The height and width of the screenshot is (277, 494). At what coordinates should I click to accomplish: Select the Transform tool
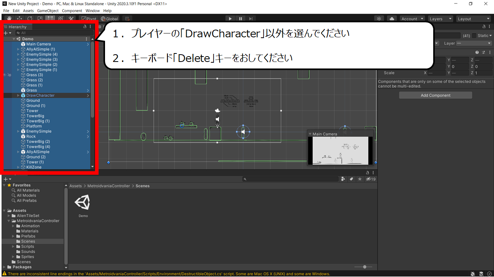(61, 18)
